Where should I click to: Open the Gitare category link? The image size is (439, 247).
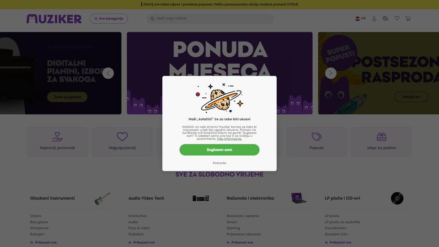tap(36, 216)
